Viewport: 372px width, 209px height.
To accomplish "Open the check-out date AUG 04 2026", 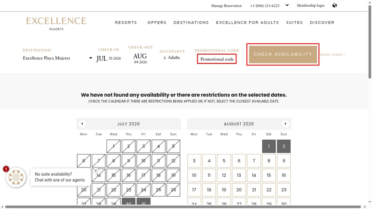I will [x=140, y=58].
